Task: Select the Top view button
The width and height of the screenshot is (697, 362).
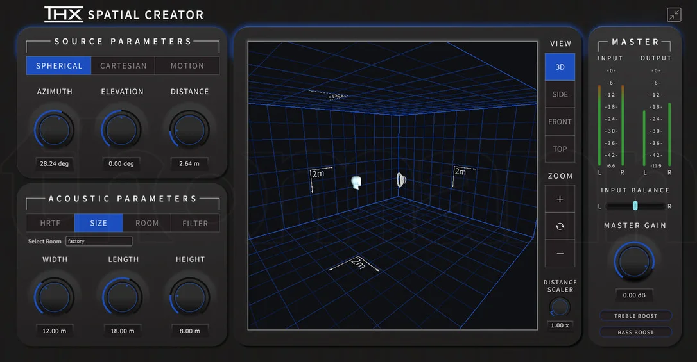Action: tap(560, 149)
